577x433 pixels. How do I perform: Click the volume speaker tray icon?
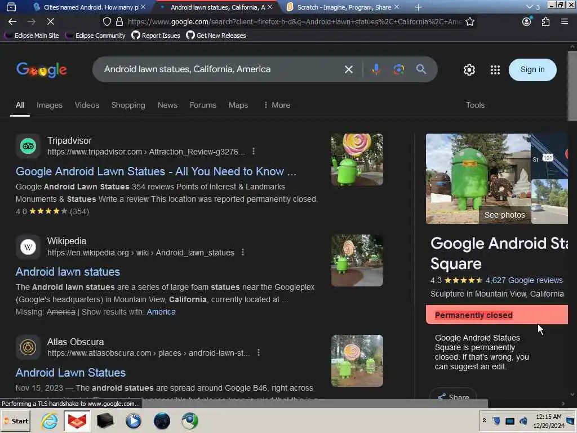523,421
